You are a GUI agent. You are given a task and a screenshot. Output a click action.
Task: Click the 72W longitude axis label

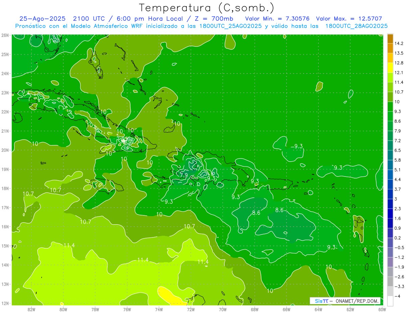click(190, 309)
